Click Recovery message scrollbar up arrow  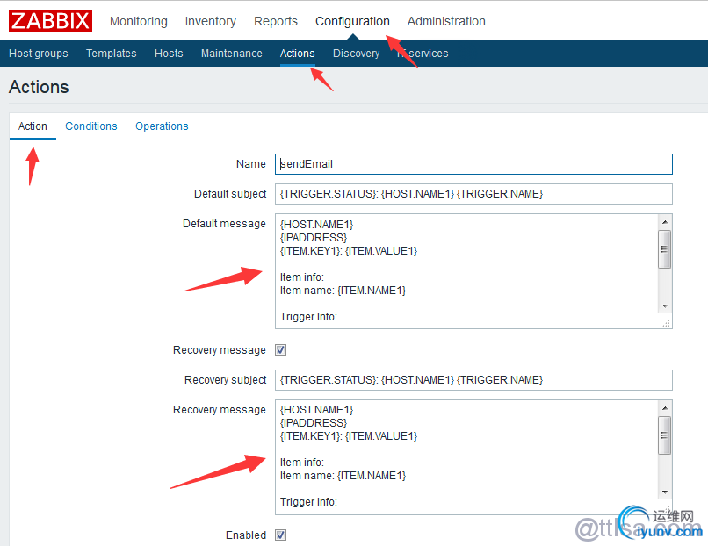[665, 407]
